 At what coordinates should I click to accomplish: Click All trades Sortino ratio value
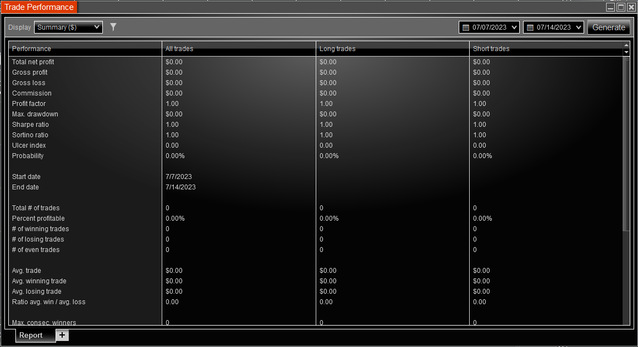(x=172, y=135)
